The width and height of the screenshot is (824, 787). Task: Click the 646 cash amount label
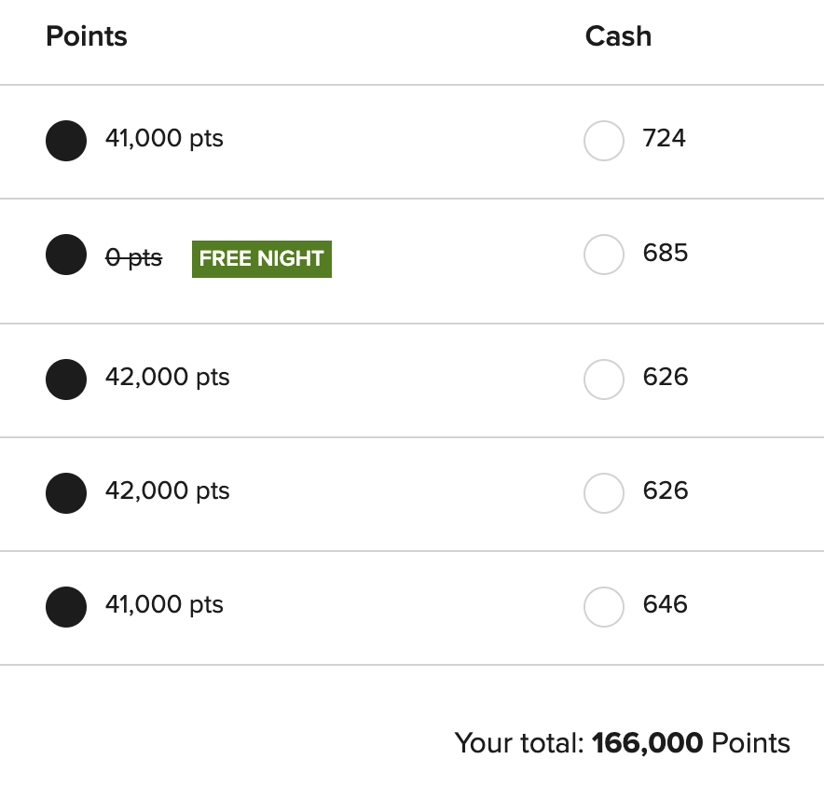click(x=665, y=605)
